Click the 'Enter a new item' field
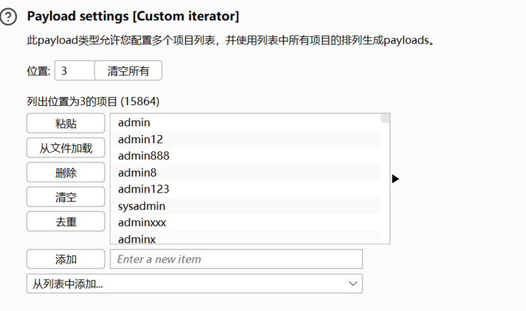This screenshot has width=526, height=311. [x=236, y=259]
